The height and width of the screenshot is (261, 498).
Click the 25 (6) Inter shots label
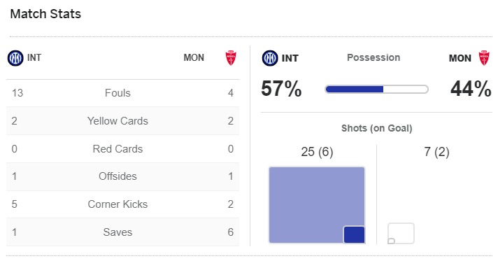click(317, 152)
